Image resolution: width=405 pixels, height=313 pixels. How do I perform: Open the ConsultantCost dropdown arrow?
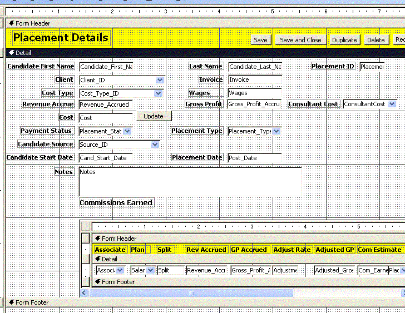coord(392,104)
